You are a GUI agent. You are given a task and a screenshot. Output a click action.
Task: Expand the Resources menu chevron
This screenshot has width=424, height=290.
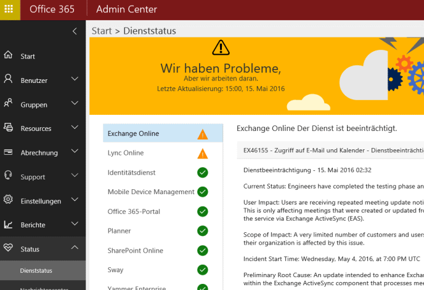coord(75,127)
